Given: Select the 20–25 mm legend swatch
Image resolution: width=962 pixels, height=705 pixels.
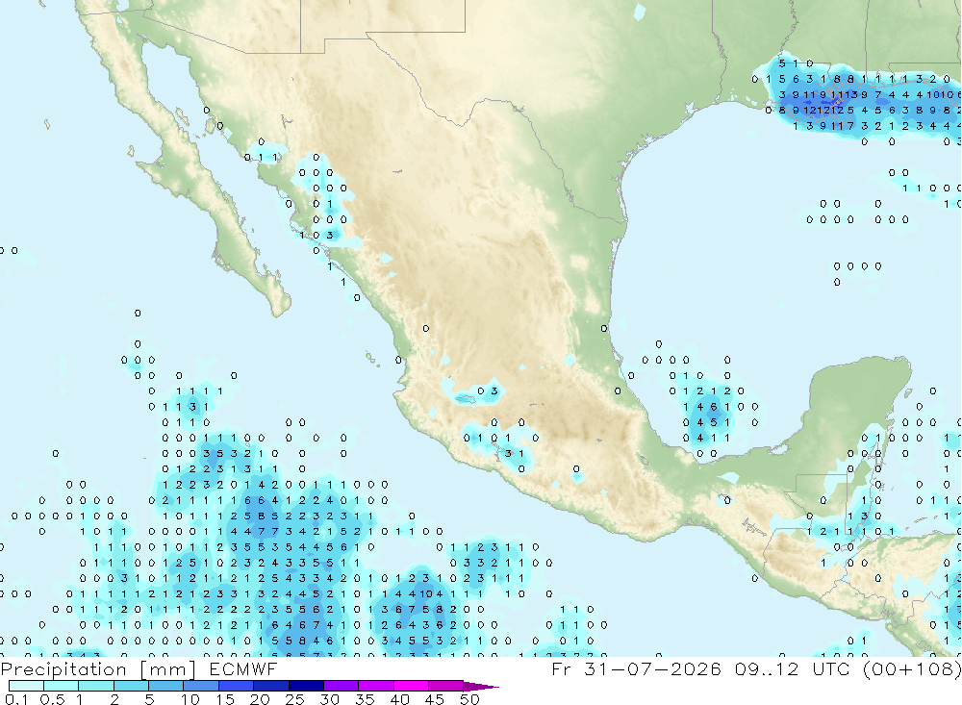Looking at the screenshot, I should click(x=271, y=686).
